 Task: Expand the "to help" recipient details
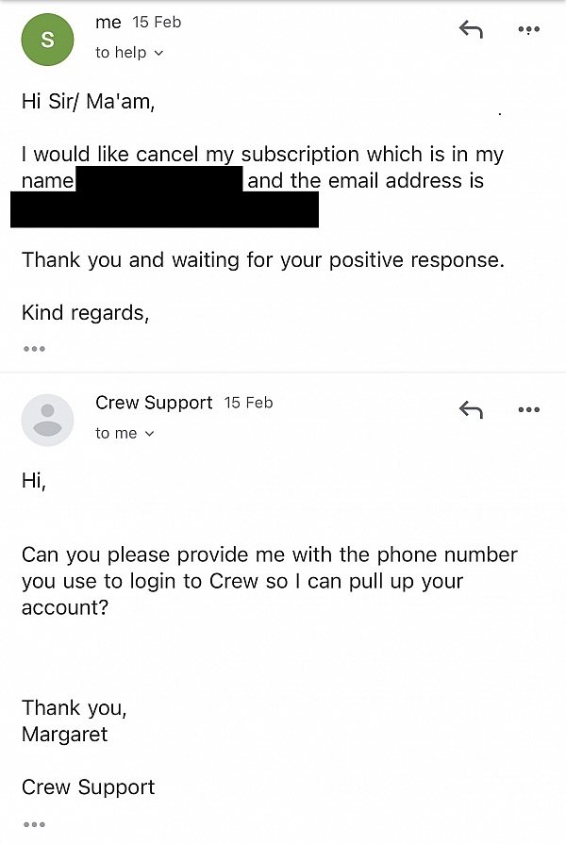pyautogui.click(x=129, y=53)
